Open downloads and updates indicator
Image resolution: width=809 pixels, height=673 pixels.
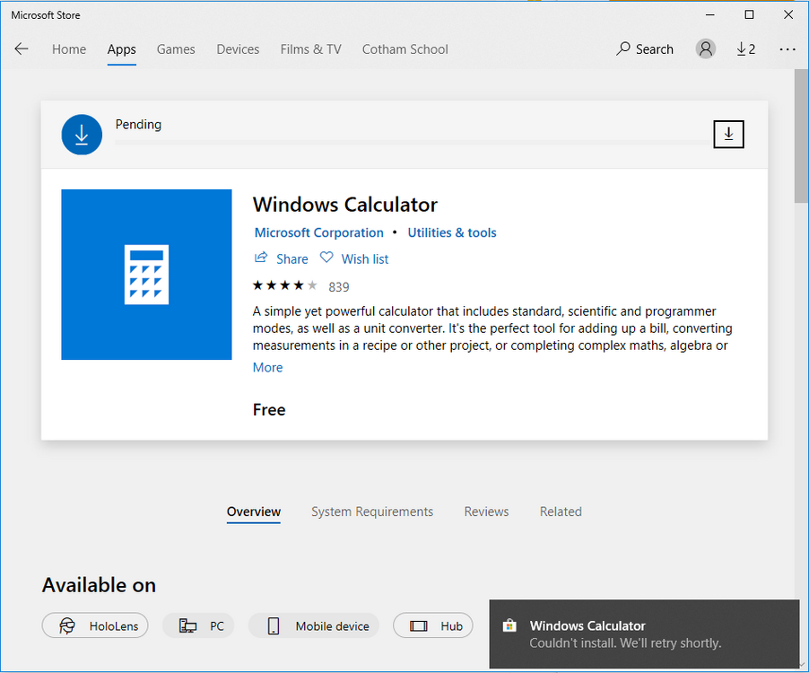click(x=746, y=49)
